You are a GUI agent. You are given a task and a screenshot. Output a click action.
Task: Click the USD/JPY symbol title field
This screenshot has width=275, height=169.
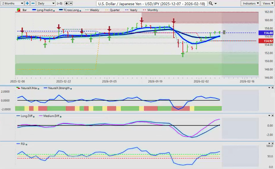(152, 3)
